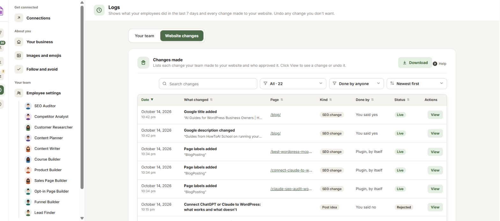Image resolution: width=500 pixels, height=221 pixels.
Task: Sort by the Status column
Action: pos(402,100)
